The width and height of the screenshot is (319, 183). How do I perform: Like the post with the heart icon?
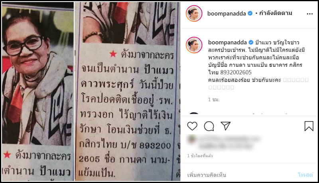[x=192, y=126]
